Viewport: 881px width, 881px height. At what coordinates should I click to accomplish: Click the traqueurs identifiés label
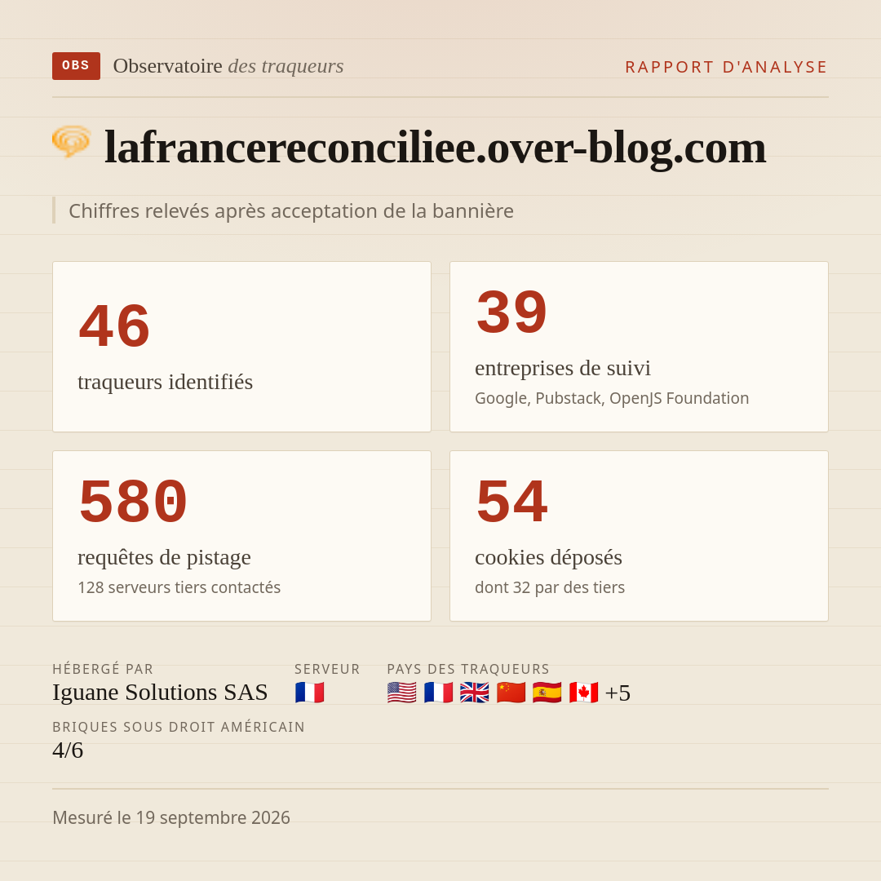tap(165, 382)
